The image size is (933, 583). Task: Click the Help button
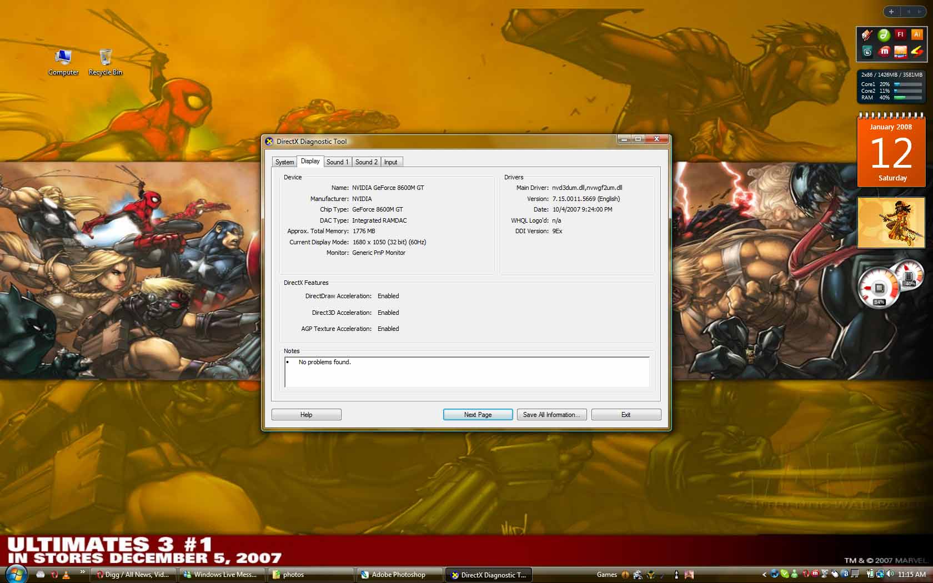coord(306,415)
